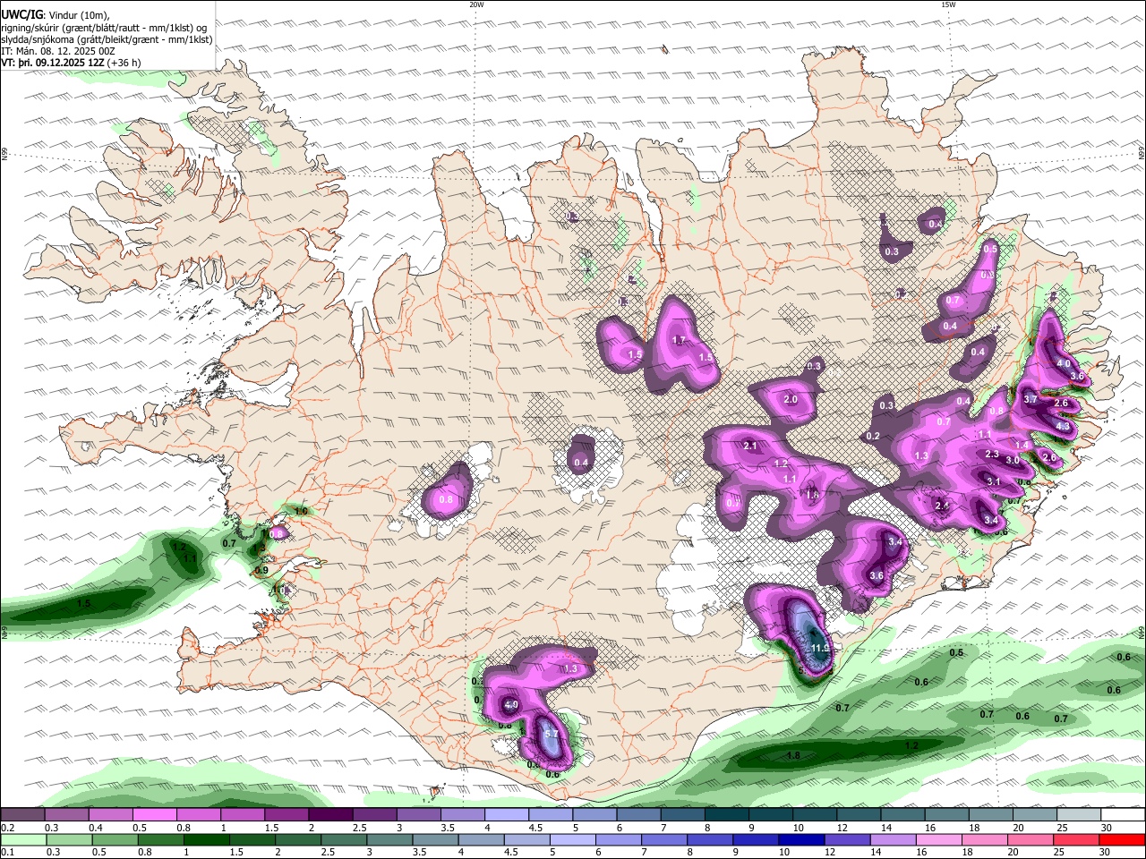1146x859 pixels.
Task: Click the light gray swatch labeled 25 in snow legend
Action: point(1080,814)
